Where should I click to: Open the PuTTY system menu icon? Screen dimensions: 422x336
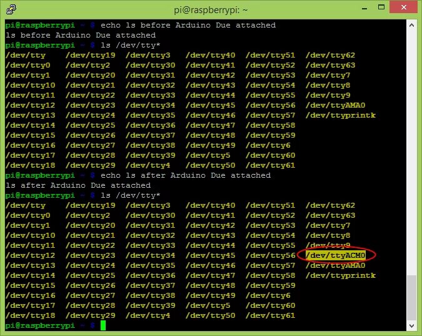click(11, 9)
